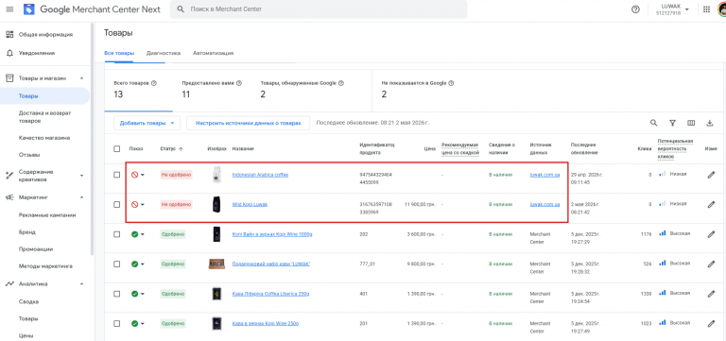Open the Wild Kopi Luwak product link
726x341 pixels.
(x=250, y=205)
